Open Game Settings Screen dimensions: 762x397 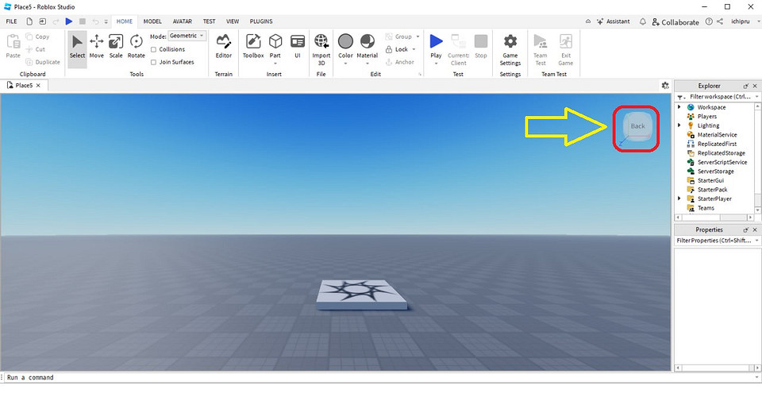point(510,46)
